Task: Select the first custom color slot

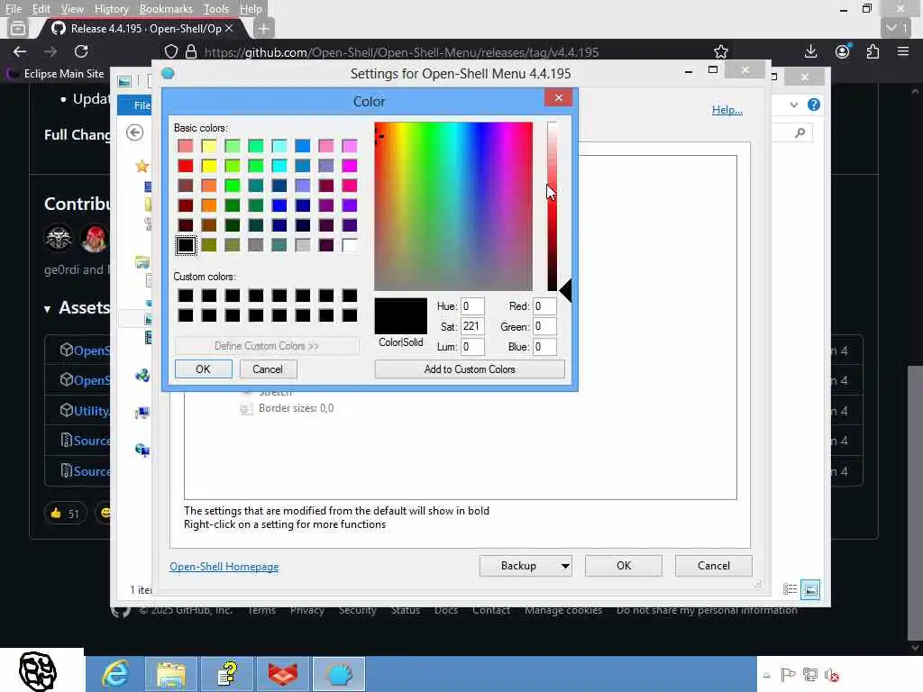Action: pos(186,296)
